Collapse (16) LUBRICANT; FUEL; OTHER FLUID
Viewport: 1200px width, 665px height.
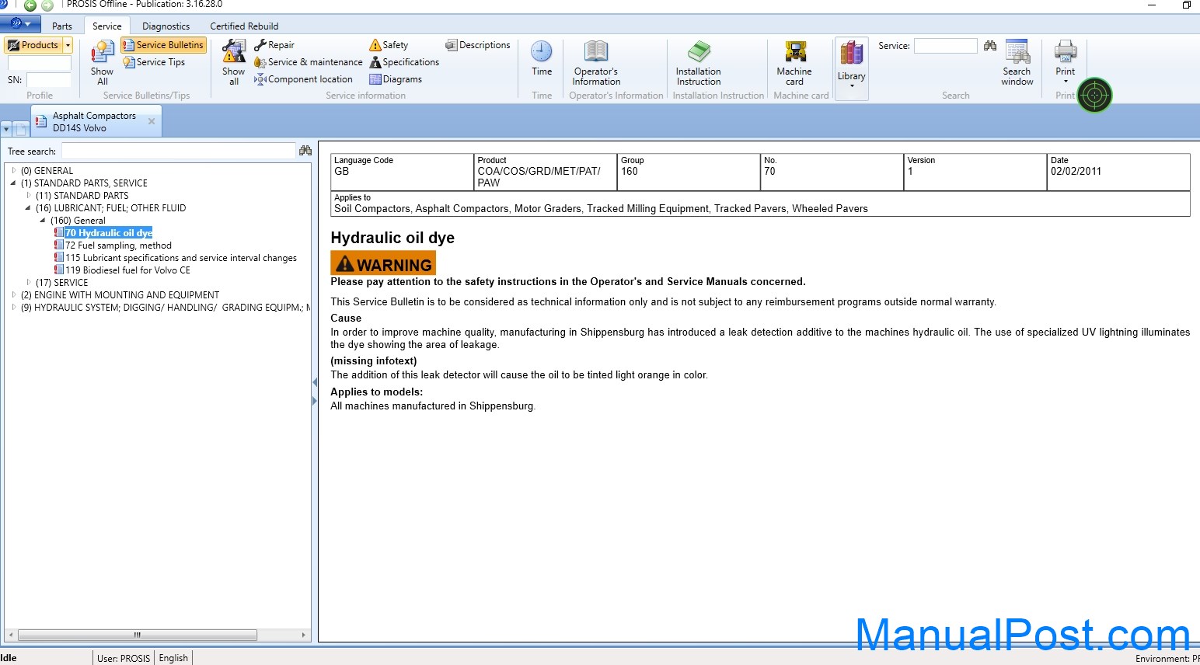(29, 208)
